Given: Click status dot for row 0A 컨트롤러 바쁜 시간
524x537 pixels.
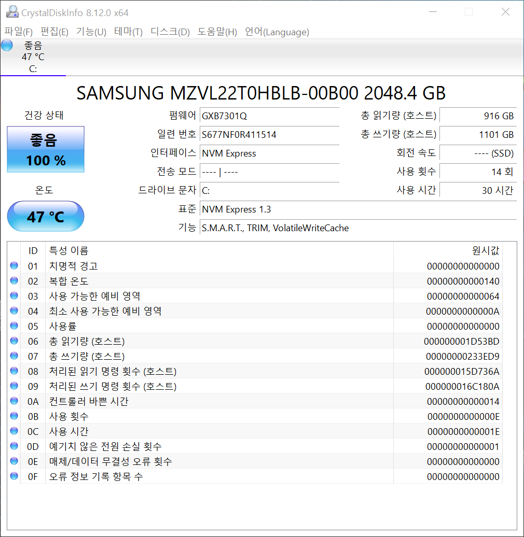Looking at the screenshot, I should point(14,401).
